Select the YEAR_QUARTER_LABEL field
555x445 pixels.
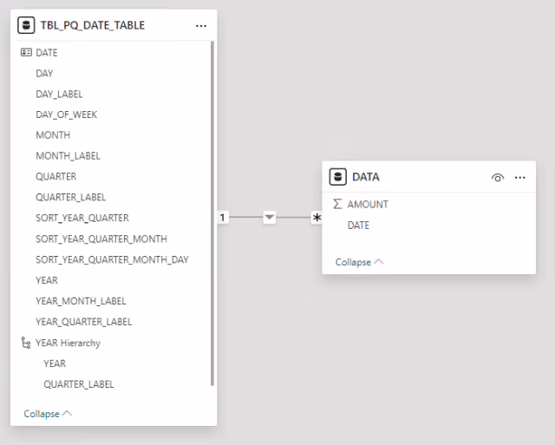[x=83, y=322]
